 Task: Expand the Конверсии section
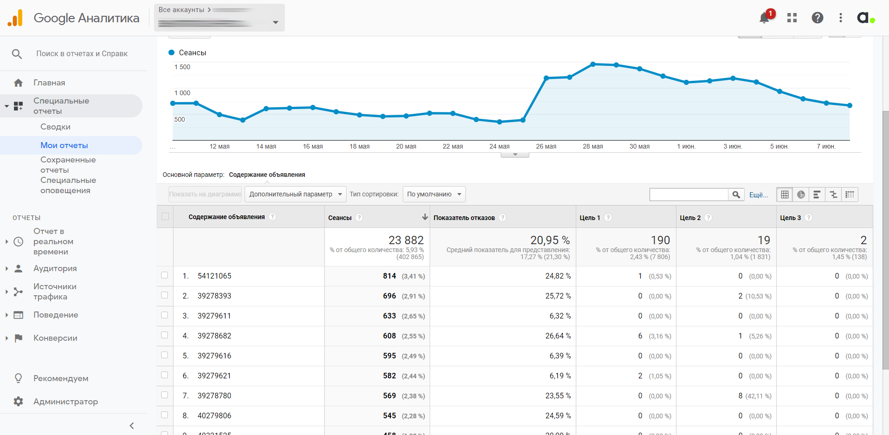coord(6,338)
